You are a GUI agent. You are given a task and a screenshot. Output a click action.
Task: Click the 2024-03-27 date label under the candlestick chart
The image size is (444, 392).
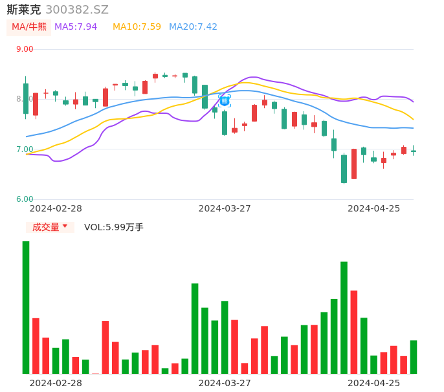point(225,208)
